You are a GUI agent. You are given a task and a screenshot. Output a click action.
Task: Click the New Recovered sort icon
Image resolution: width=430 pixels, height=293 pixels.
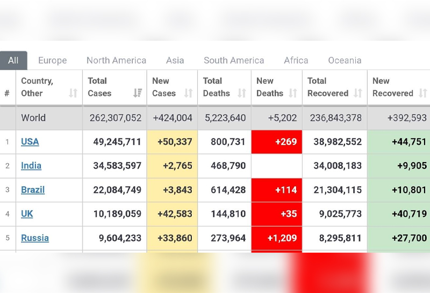[423, 93]
